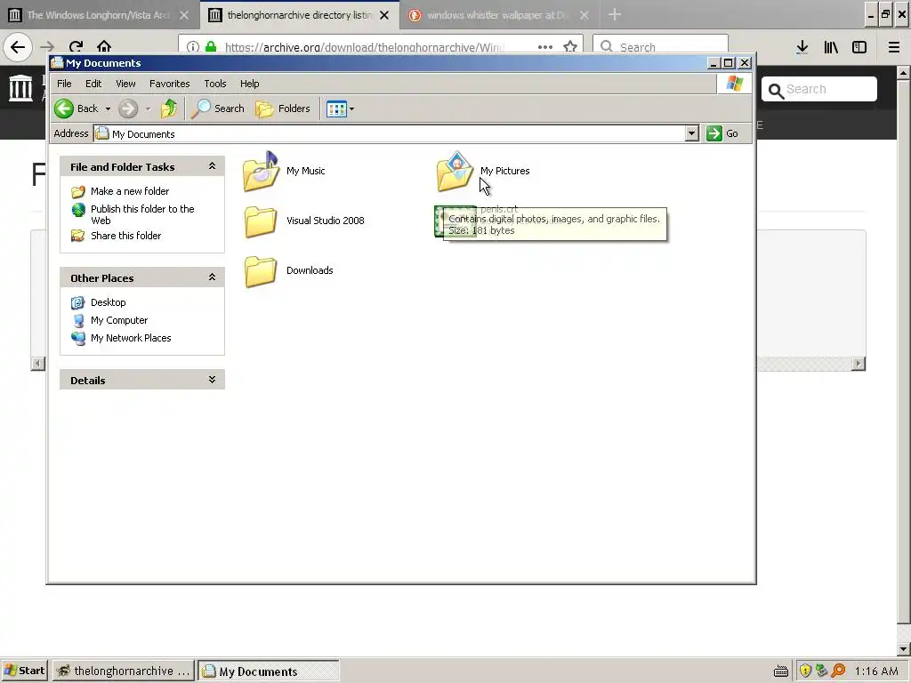911x683 pixels.
Task: Expand the Address bar dropdown
Action: point(691,133)
